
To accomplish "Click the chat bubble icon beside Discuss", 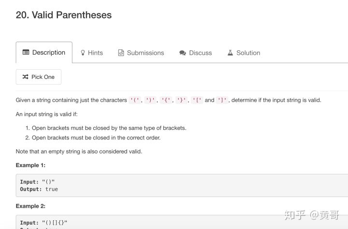I will [183, 53].
